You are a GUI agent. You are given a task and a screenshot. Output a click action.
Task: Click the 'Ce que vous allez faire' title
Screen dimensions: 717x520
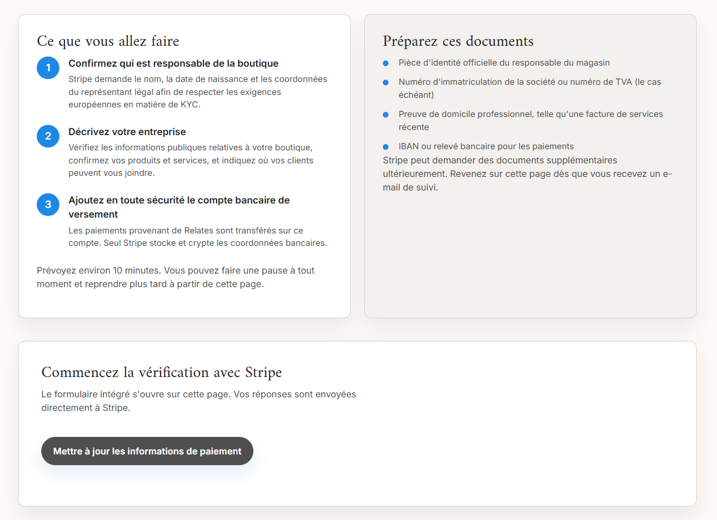pos(108,41)
